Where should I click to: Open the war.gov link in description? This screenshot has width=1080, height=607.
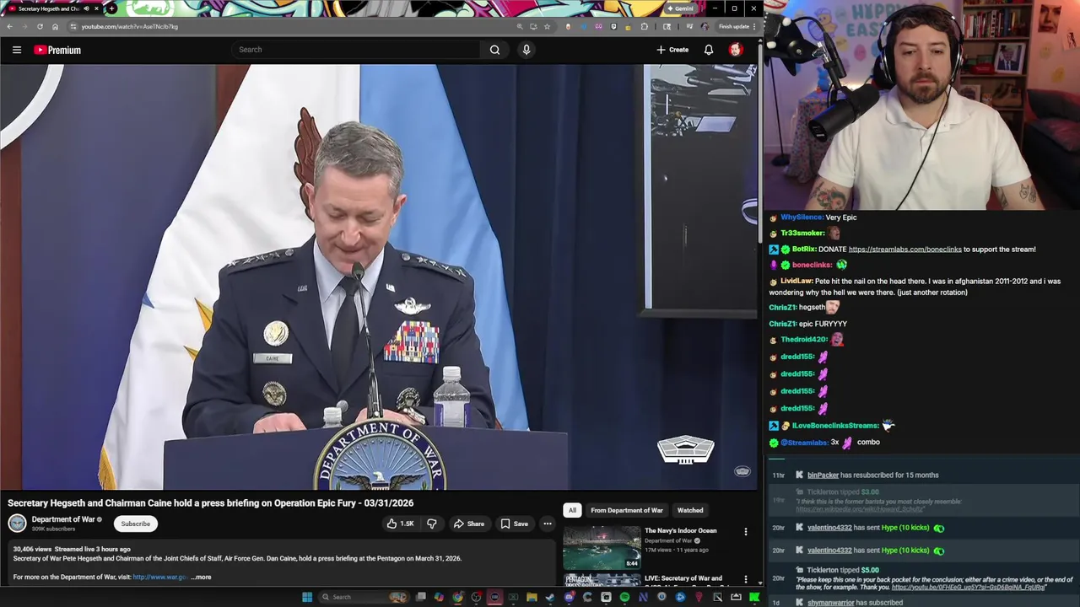[159, 577]
